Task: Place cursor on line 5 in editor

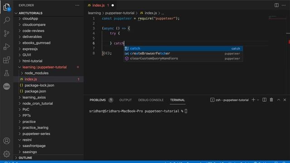Action: [x=185, y=38]
